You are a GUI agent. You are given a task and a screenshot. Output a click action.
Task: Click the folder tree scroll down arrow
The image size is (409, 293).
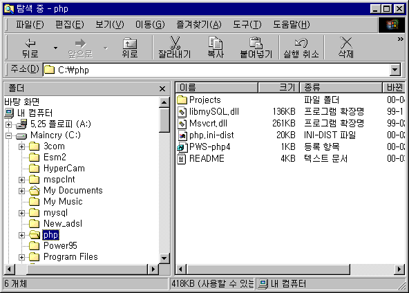(164, 258)
